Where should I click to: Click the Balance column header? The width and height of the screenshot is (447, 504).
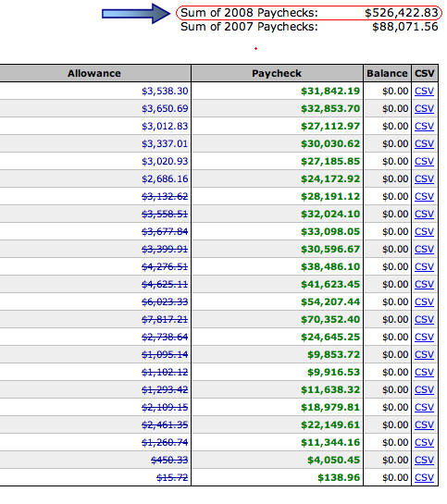(x=387, y=73)
